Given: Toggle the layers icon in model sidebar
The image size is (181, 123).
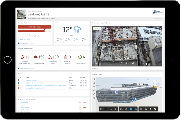Looking at the screenshot, I should 94,98.
